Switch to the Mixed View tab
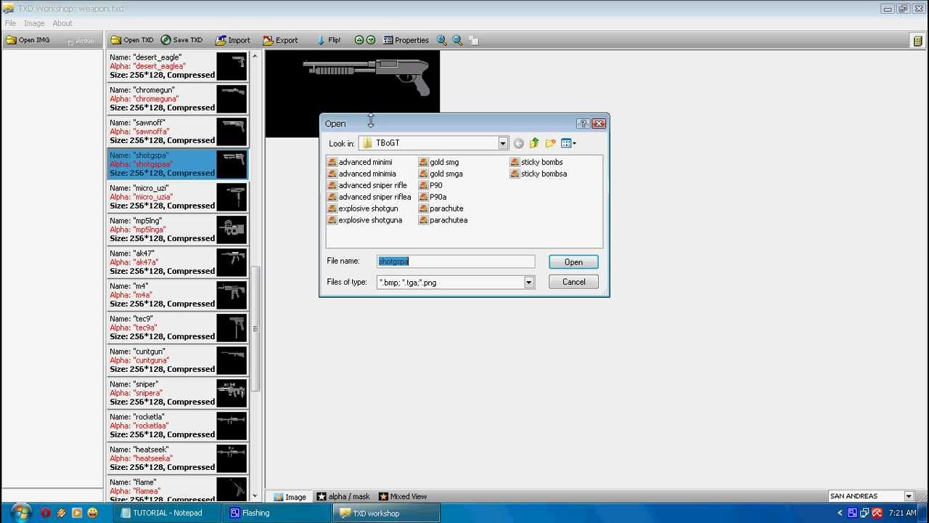Viewport: 929px width, 523px height. tap(403, 497)
